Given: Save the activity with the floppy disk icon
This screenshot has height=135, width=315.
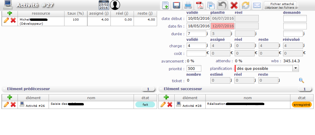Looking at the screenshot, I should point(176,5).
